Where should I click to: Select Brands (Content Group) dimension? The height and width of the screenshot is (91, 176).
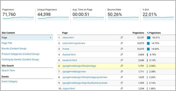click(14, 48)
